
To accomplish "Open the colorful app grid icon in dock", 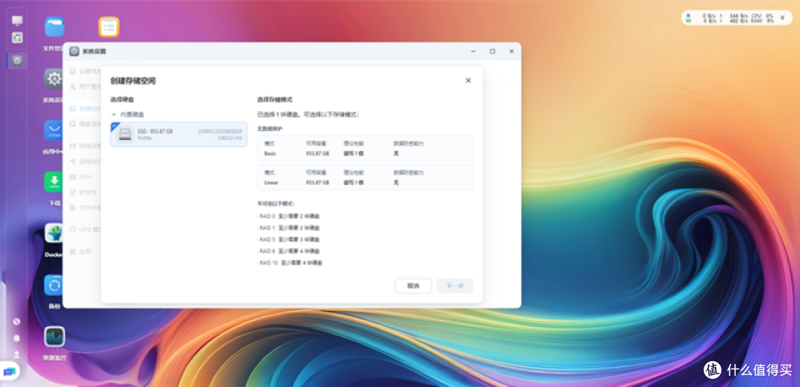I will (x=17, y=38).
